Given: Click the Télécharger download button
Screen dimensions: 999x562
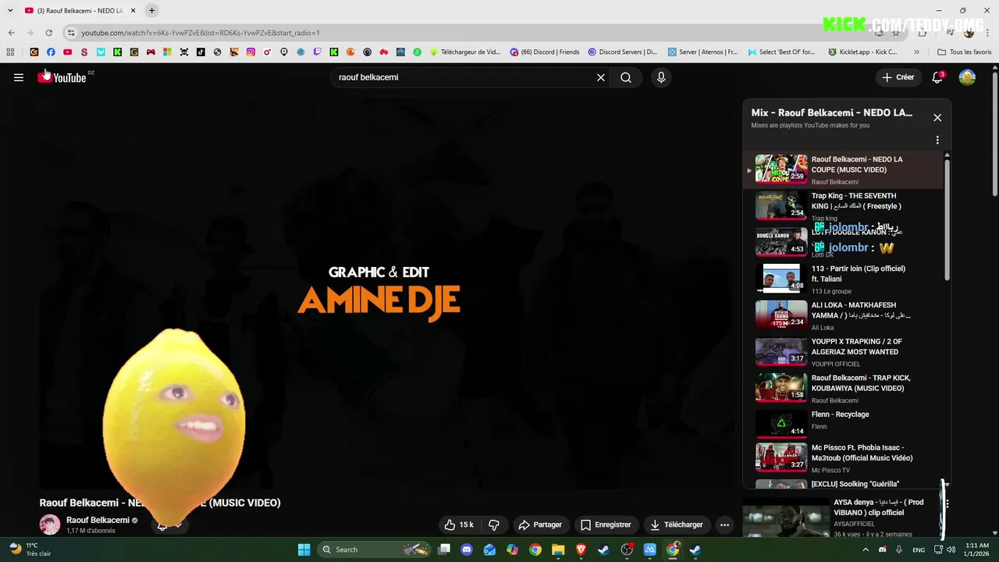Looking at the screenshot, I should 677,525.
